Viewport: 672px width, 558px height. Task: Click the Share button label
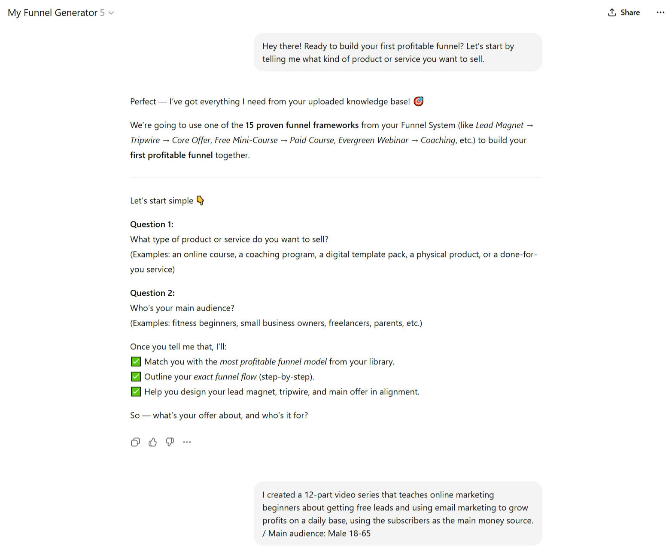(x=630, y=12)
